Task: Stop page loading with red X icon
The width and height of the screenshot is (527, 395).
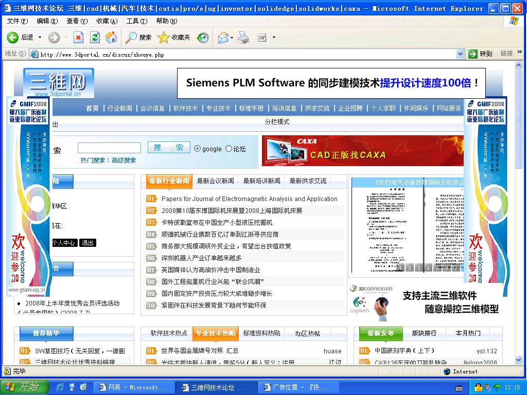Action: [78, 37]
